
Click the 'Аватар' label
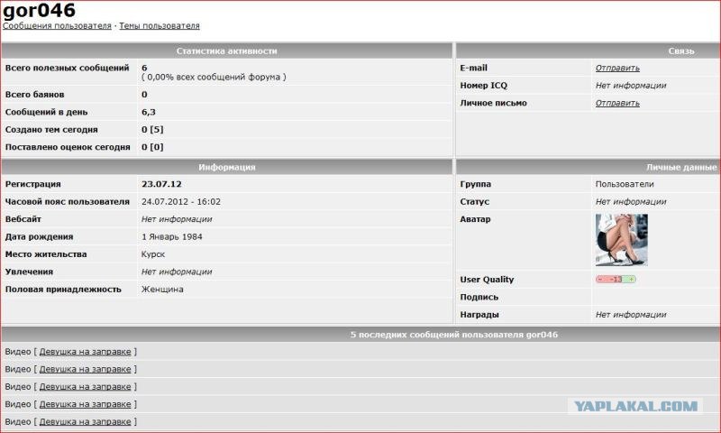click(x=476, y=219)
